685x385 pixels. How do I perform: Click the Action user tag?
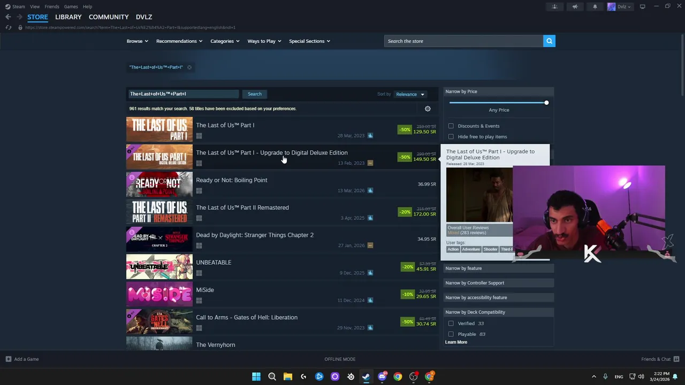[x=453, y=249]
